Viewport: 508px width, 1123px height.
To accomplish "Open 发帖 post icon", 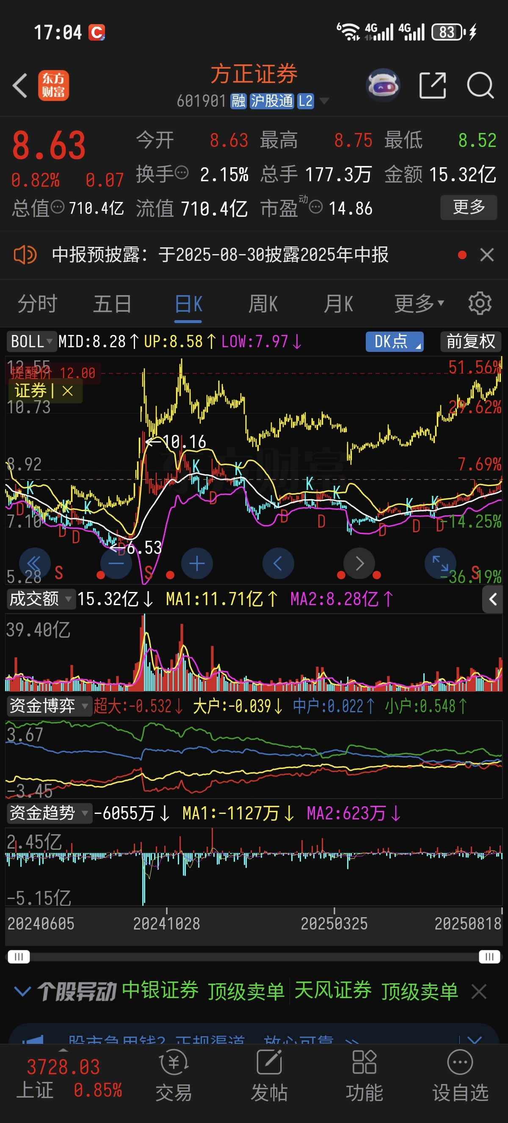I will pos(269,1076).
